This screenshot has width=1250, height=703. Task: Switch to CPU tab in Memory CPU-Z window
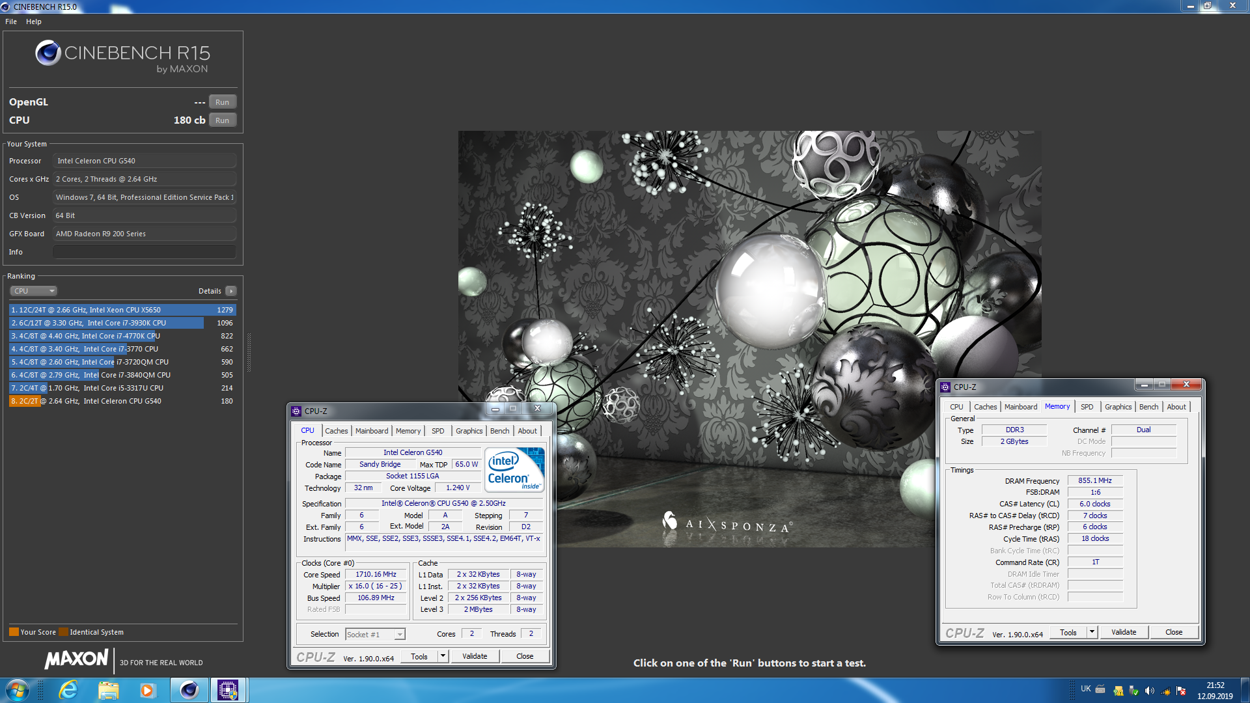[x=956, y=407]
